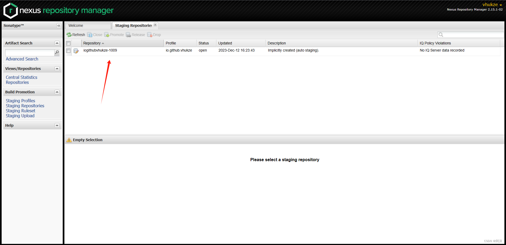Click the Close staging repository button
Screen dimensions: 506x245
[x=95, y=35]
